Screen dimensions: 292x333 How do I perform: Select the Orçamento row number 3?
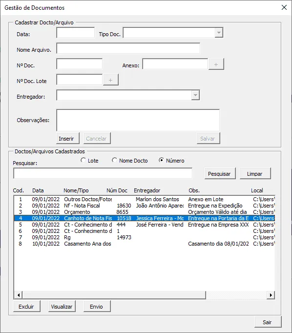[145, 212]
